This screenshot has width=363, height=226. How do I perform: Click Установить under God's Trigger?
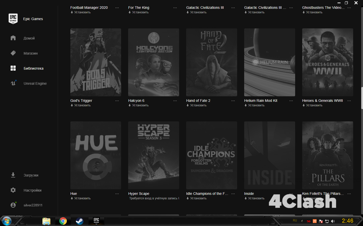(x=80, y=105)
